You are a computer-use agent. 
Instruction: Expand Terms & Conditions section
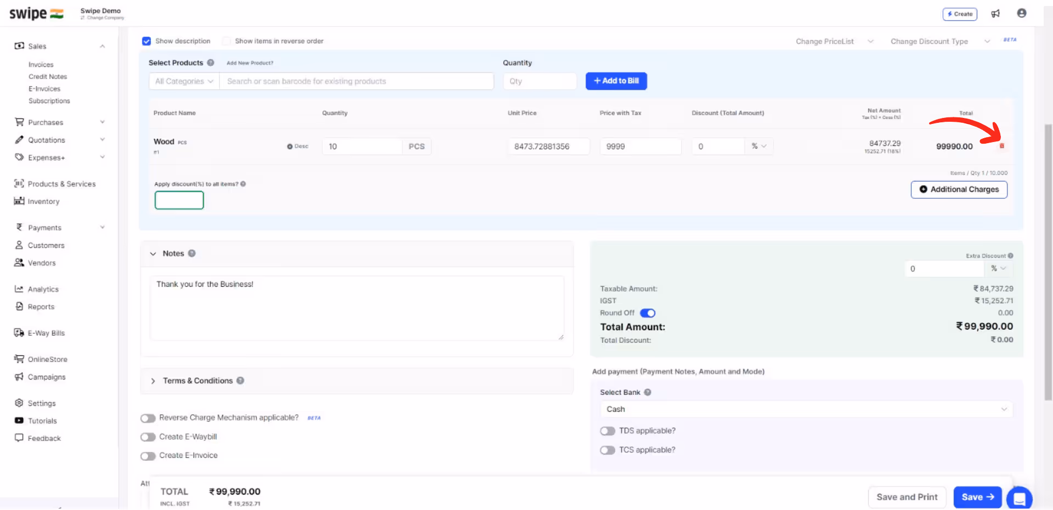point(153,381)
